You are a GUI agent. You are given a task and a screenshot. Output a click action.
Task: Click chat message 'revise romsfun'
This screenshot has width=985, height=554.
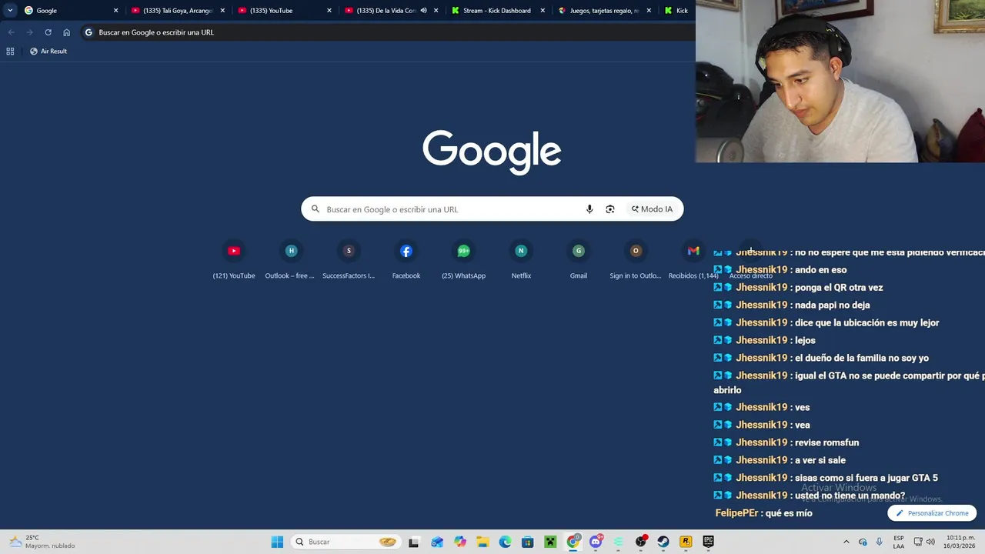pyautogui.click(x=826, y=442)
